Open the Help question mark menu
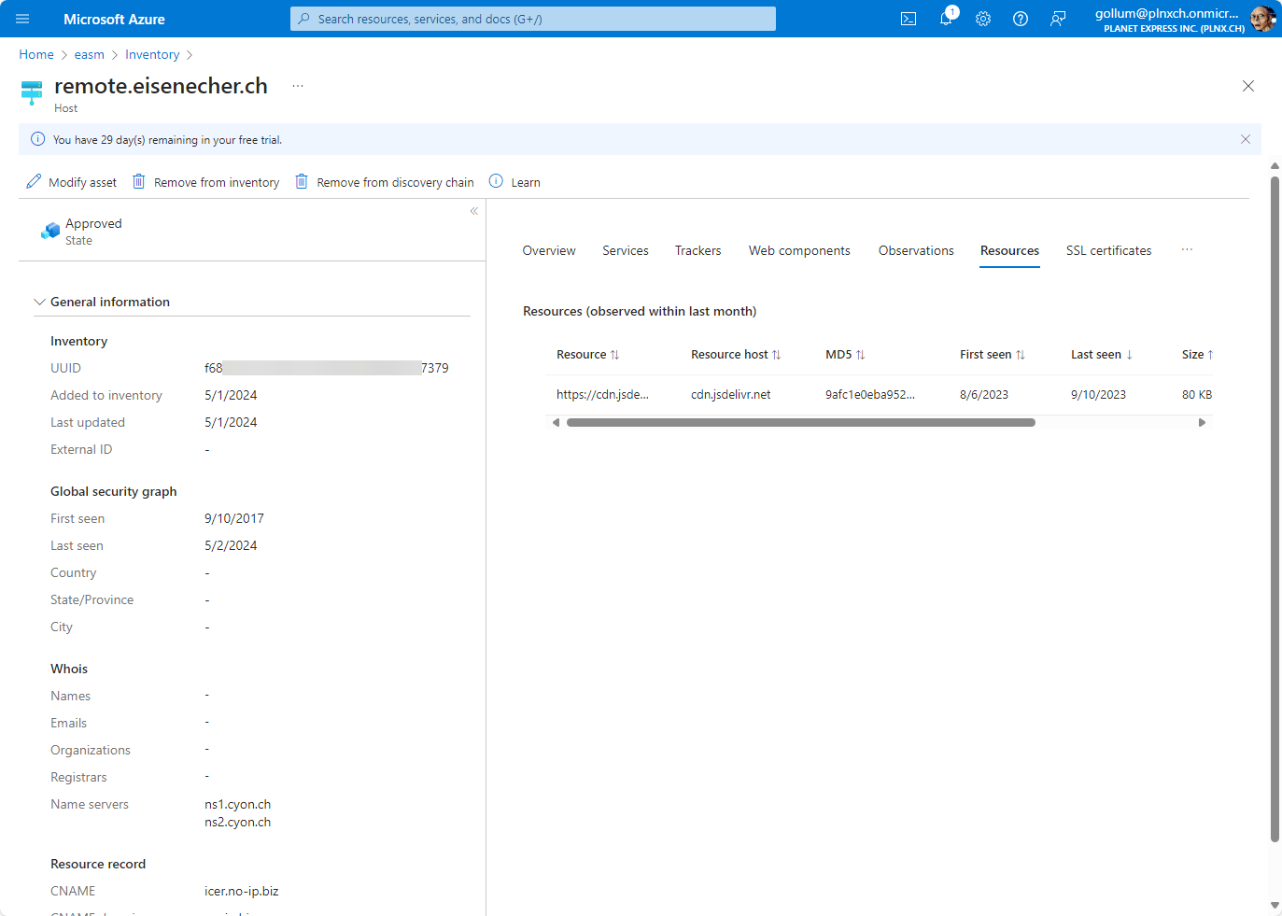Image resolution: width=1282 pixels, height=916 pixels. tap(1021, 19)
